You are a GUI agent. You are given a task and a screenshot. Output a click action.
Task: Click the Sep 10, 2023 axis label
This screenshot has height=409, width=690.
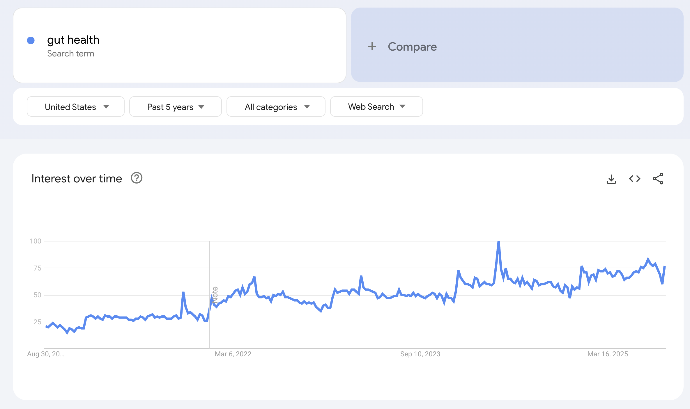point(420,354)
